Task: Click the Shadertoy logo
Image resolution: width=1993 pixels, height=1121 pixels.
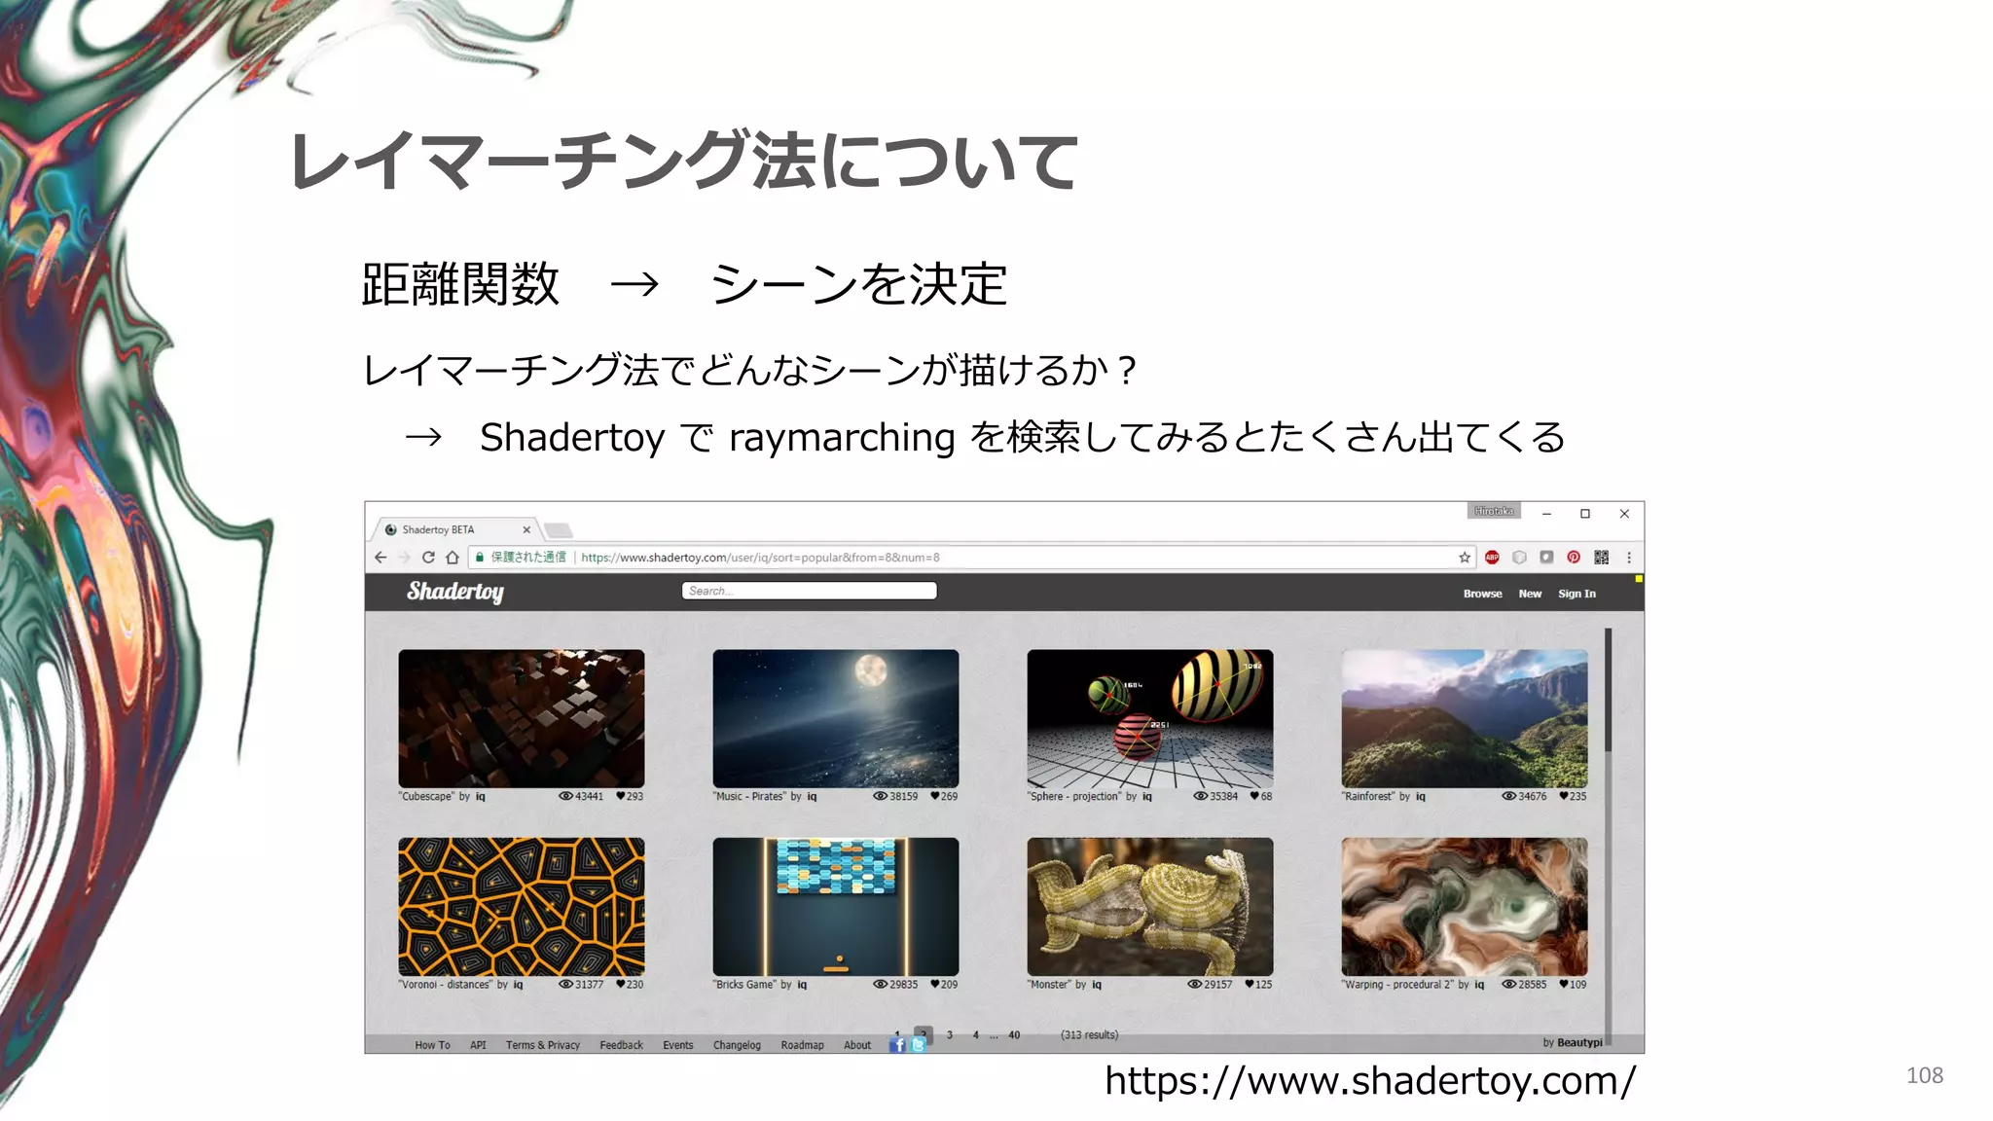Action: tap(455, 592)
